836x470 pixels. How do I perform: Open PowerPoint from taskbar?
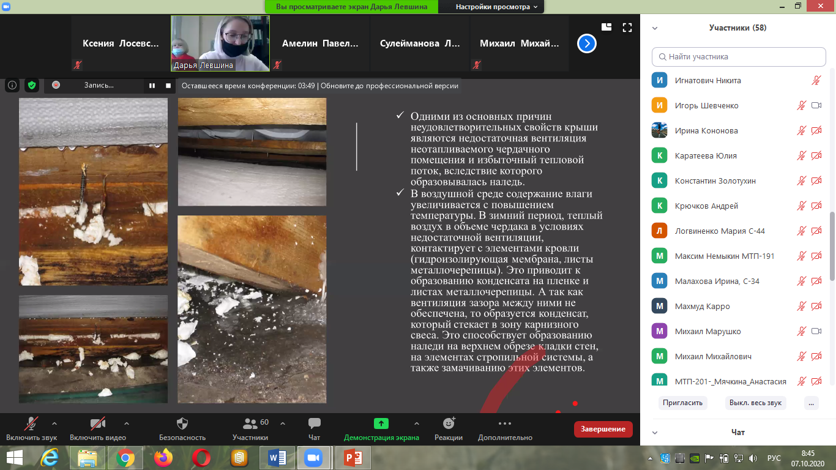coord(353,457)
